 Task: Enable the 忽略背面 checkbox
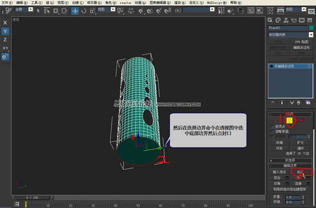click(x=272, y=132)
